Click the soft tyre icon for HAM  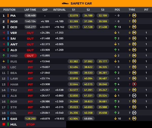(134, 84)
